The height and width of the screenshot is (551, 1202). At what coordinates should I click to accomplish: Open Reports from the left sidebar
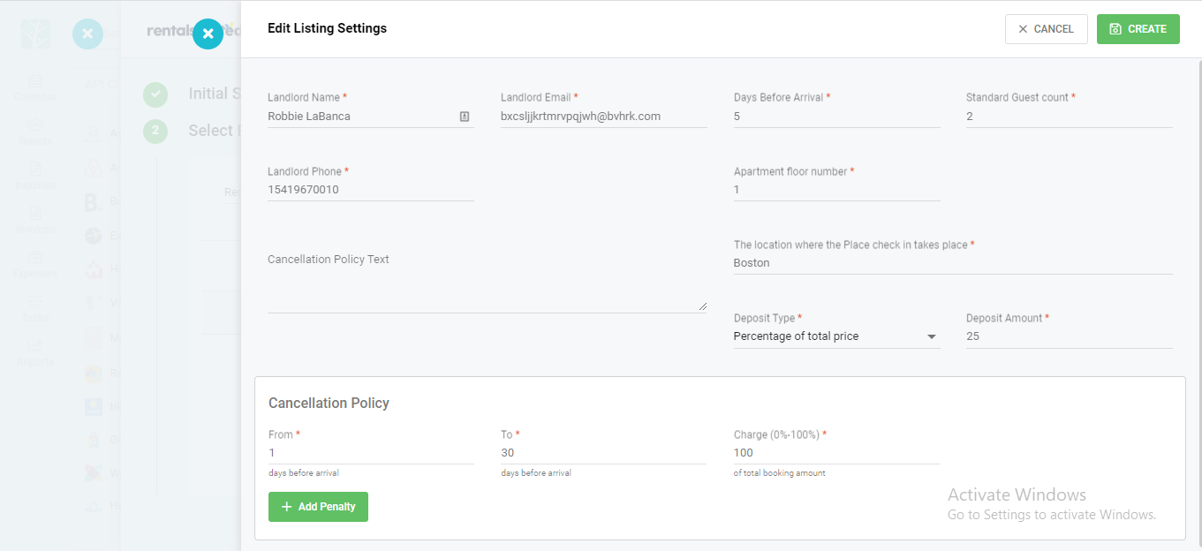[35, 351]
